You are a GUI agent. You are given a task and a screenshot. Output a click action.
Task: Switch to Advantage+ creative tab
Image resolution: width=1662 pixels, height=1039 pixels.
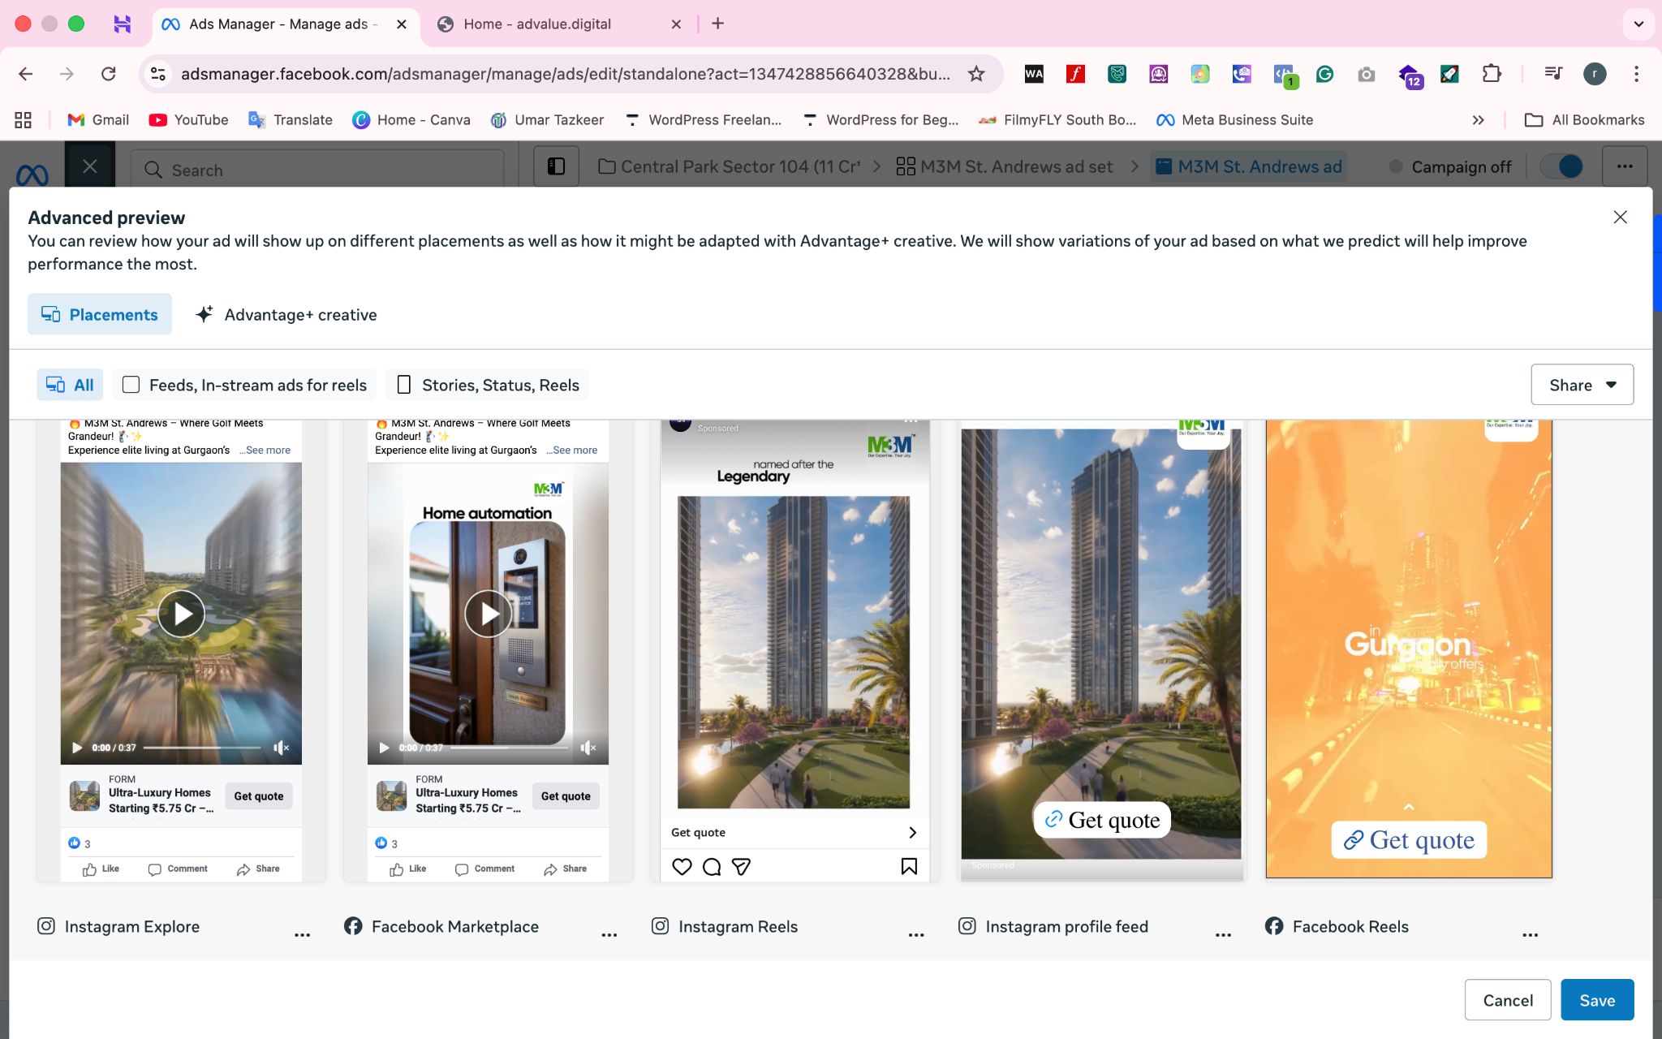coord(286,315)
